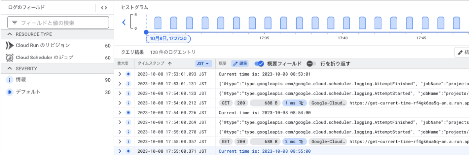Click the AttemptFinished message at 17:53:01.131
Screen dimensions: 469x155
pos(344,83)
